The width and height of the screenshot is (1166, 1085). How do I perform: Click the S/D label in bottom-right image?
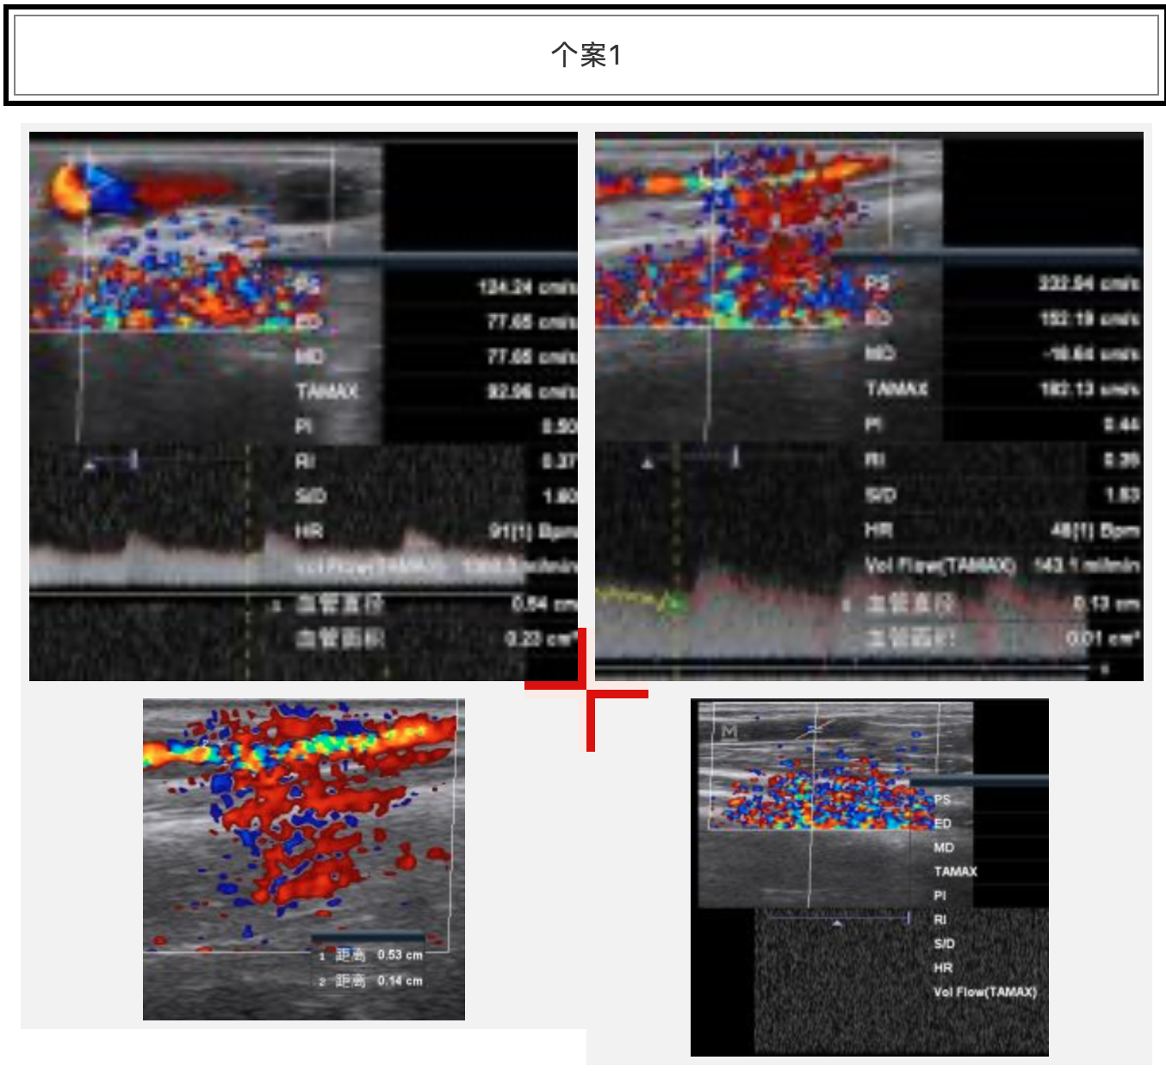pyautogui.click(x=944, y=944)
